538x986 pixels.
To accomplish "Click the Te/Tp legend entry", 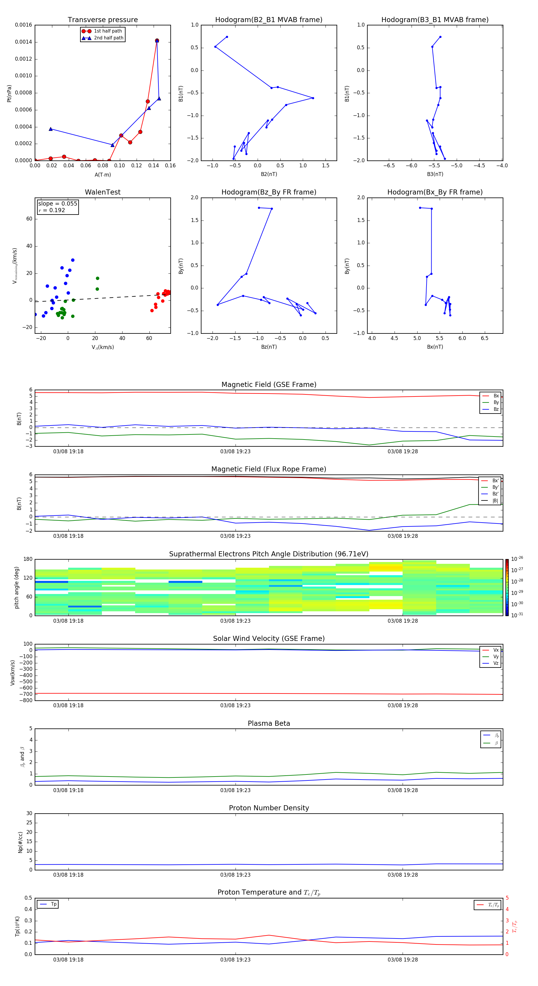I will (x=488, y=905).
